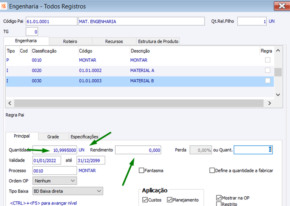Open the Tipo Baixa dropdown
The height and width of the screenshot is (206, 290).
tap(68, 191)
